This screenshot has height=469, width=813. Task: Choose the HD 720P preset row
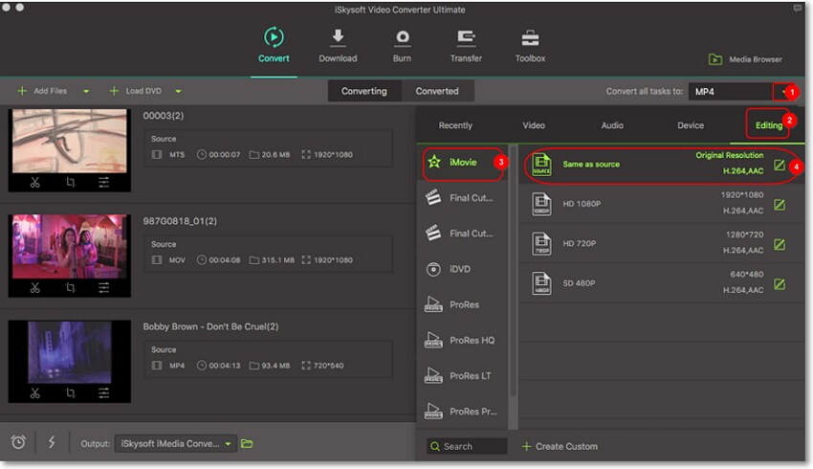click(x=662, y=244)
